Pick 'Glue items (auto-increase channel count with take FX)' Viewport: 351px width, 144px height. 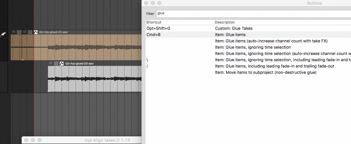[271, 41]
